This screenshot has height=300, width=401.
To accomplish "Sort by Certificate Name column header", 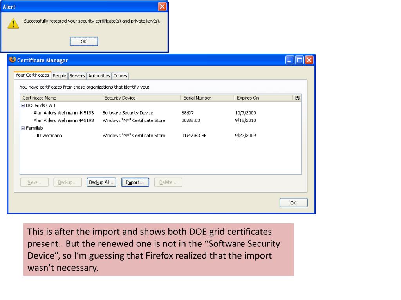I will click(61, 98).
